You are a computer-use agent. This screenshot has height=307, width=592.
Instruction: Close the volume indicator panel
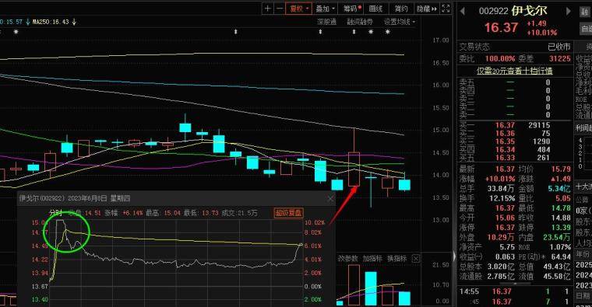(415, 258)
